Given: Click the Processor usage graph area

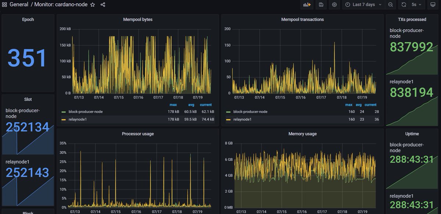Looking at the screenshot, I should [x=140, y=176].
